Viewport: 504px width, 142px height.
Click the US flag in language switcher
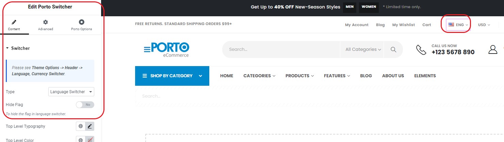451,25
